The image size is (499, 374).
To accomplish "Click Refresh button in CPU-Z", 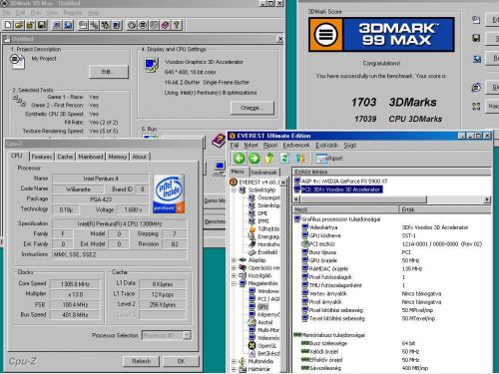I will coord(142,361).
